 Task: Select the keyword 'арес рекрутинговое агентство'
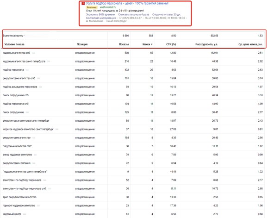pyautogui.click(x=19, y=197)
